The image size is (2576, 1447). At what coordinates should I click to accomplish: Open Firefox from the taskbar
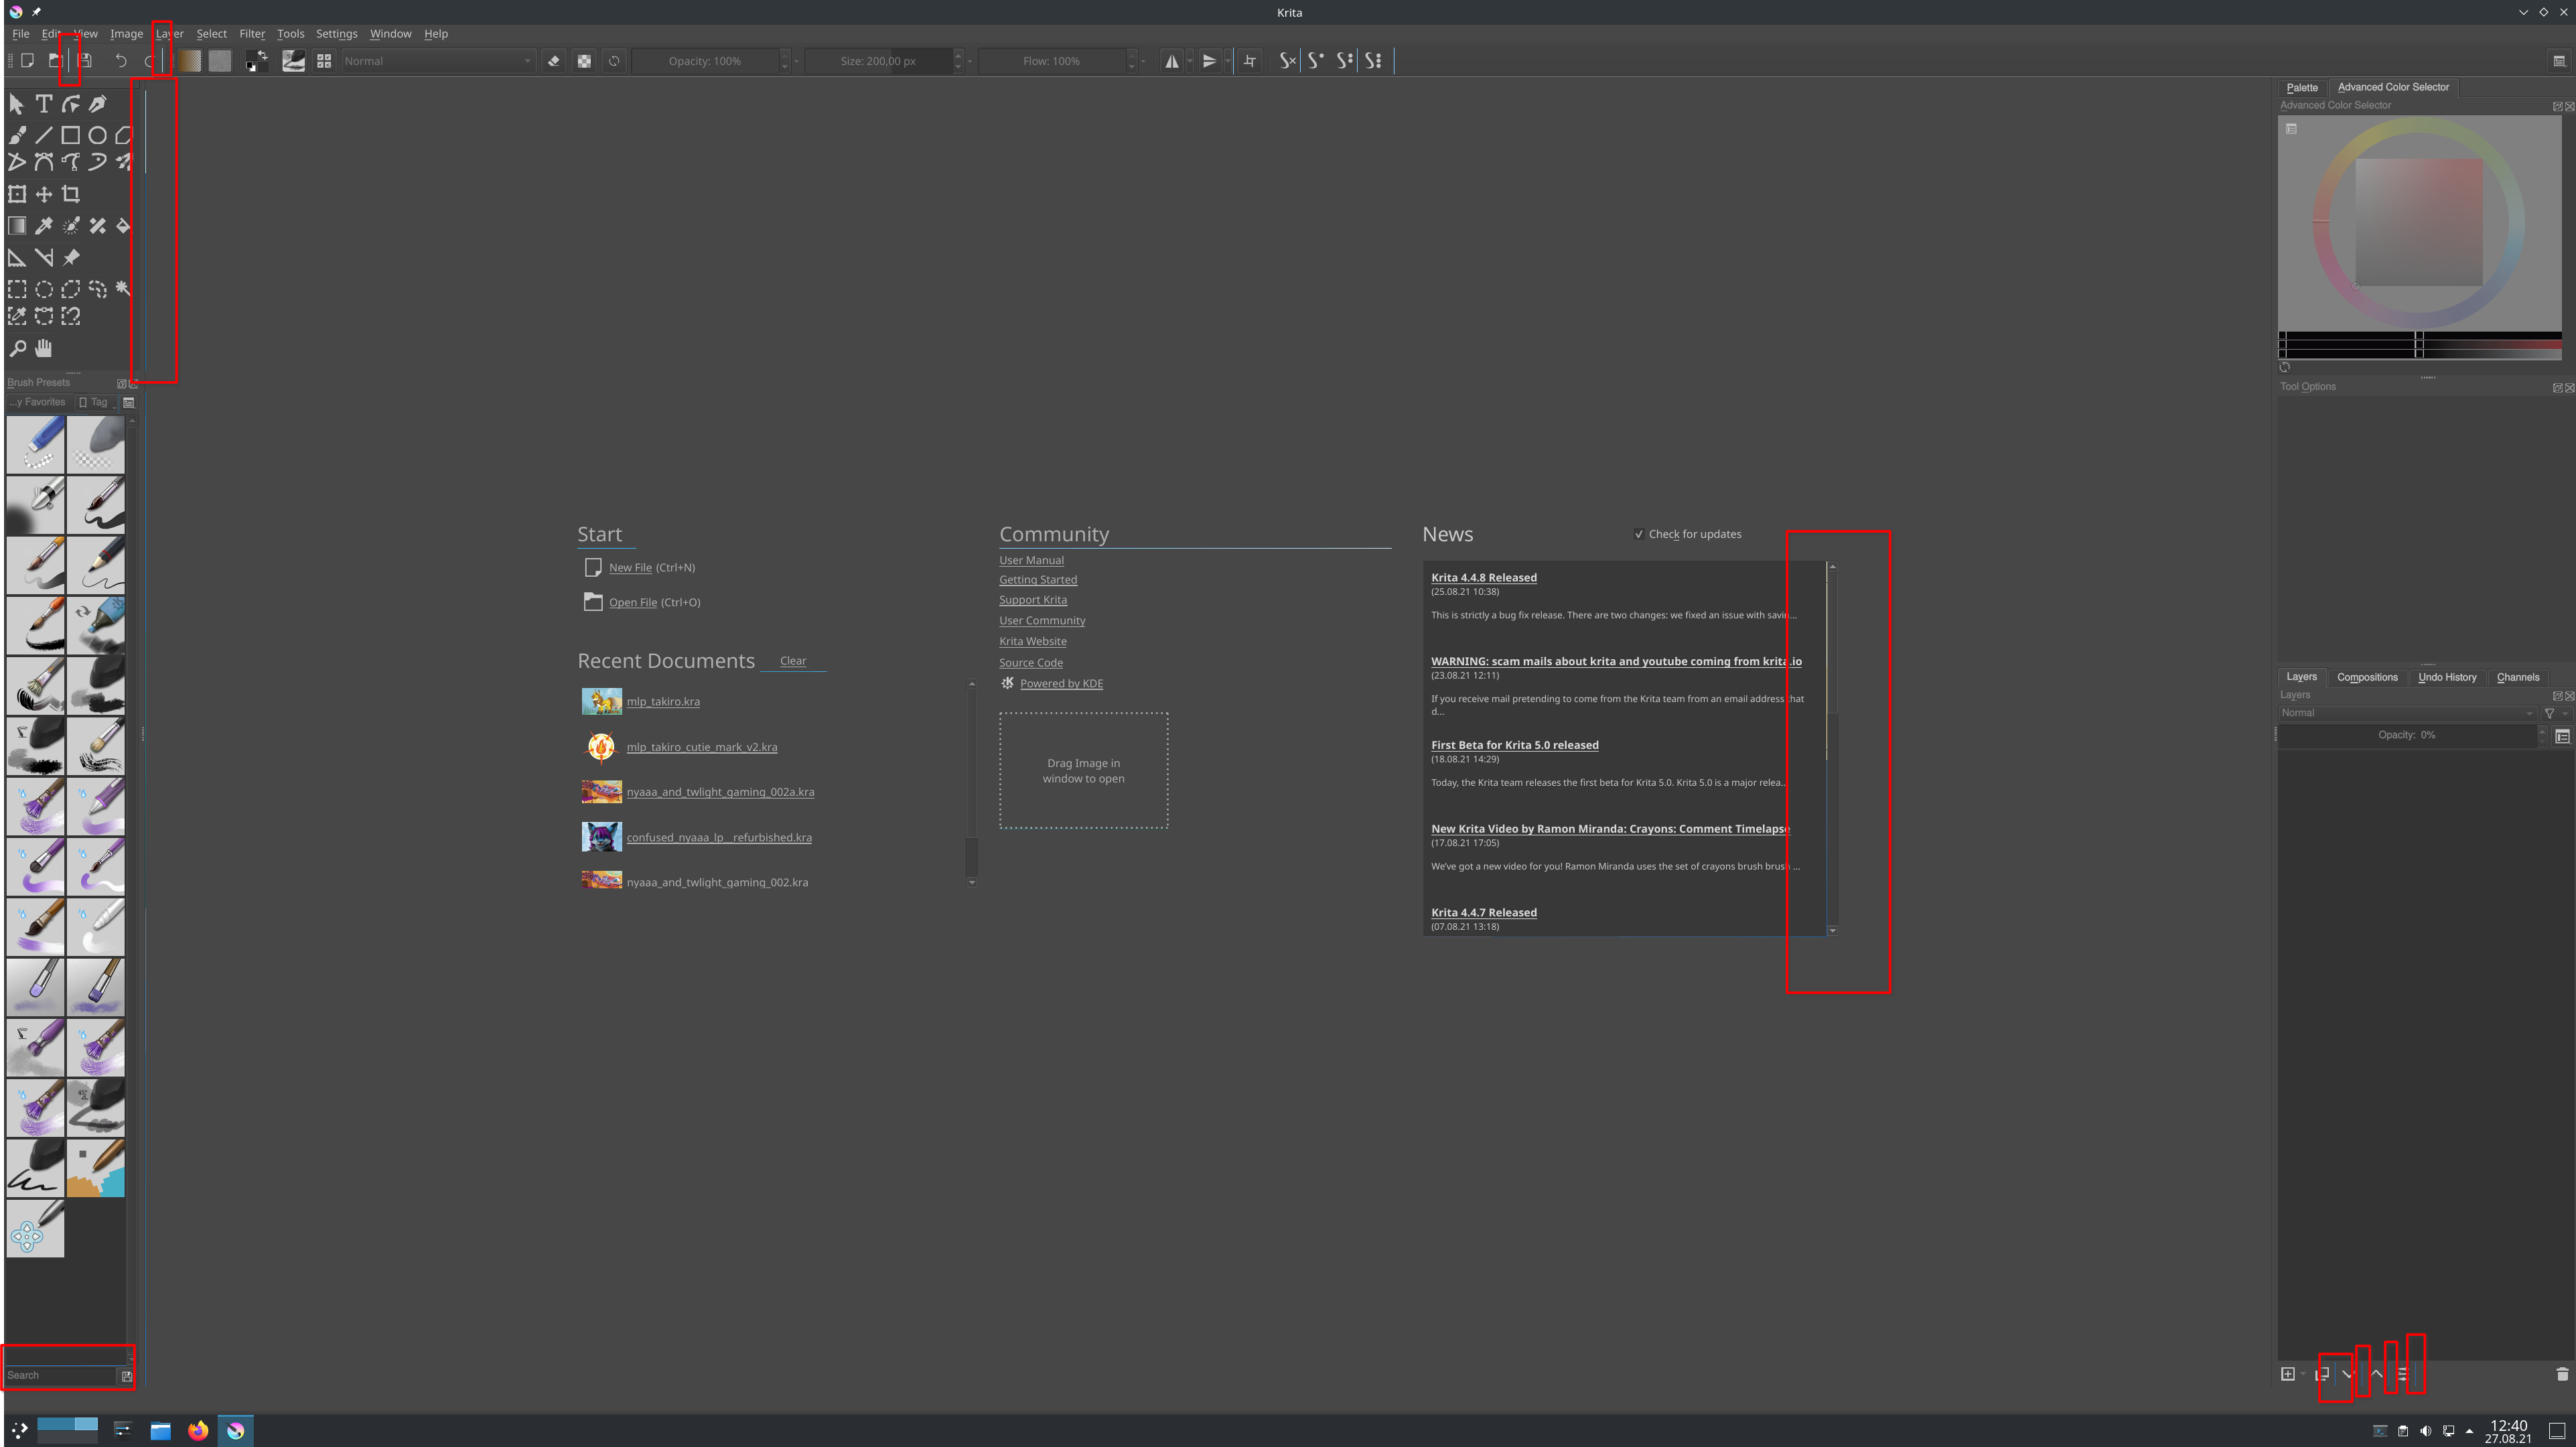(198, 1430)
